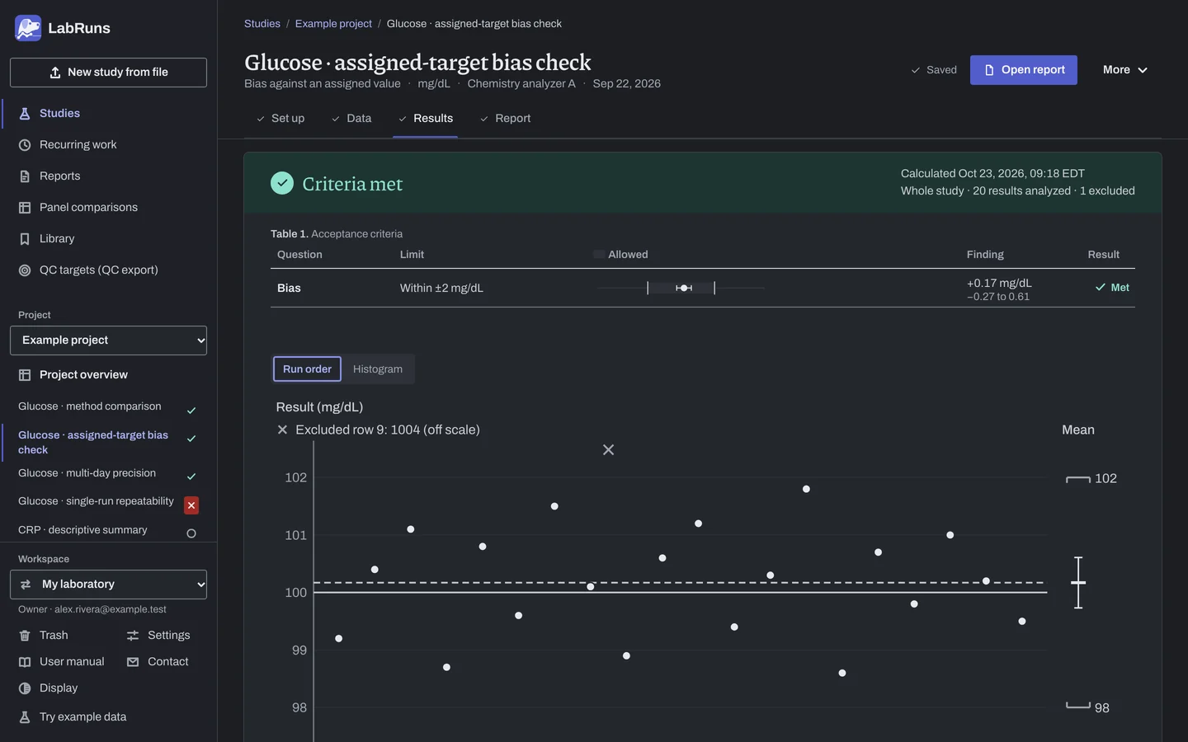Screen dimensions: 1188x742
Task: Click the Criteria met check icon
Action: [x=282, y=183]
